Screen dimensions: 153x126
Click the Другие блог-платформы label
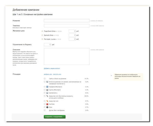coord(57,110)
